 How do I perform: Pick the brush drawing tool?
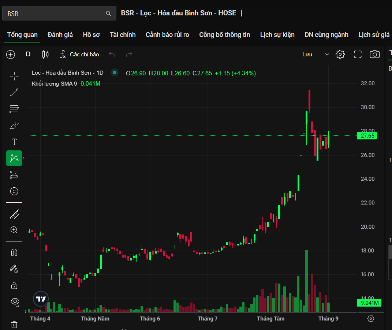tap(14, 125)
